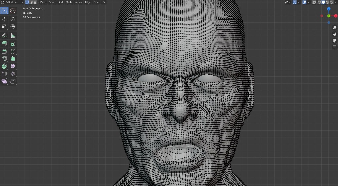The width and height of the screenshot is (338, 186).
Task: Click the blue Z axis on gizmo
Action: click(x=329, y=9)
